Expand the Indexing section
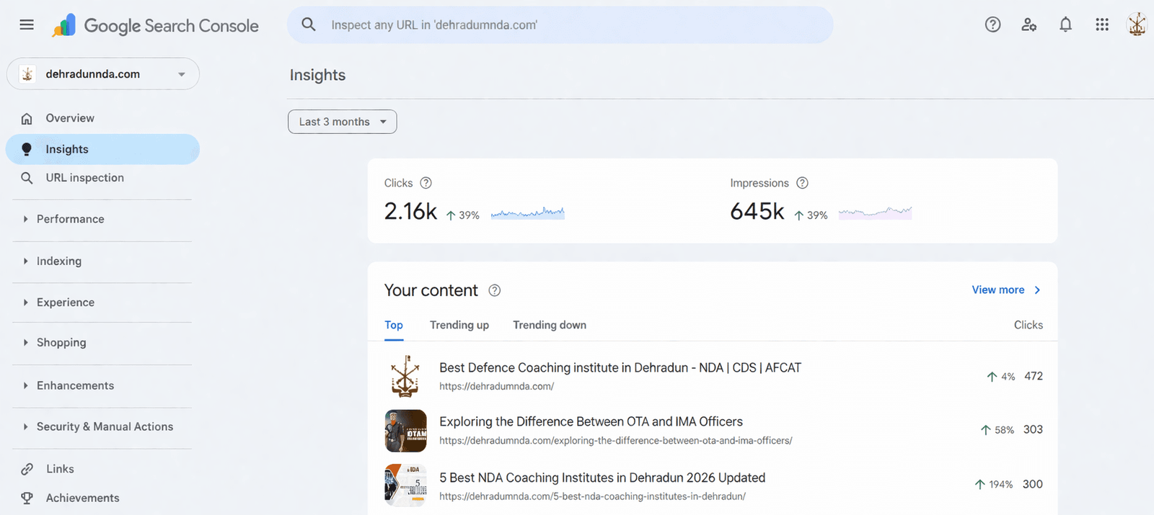Image resolution: width=1154 pixels, height=515 pixels. click(59, 261)
